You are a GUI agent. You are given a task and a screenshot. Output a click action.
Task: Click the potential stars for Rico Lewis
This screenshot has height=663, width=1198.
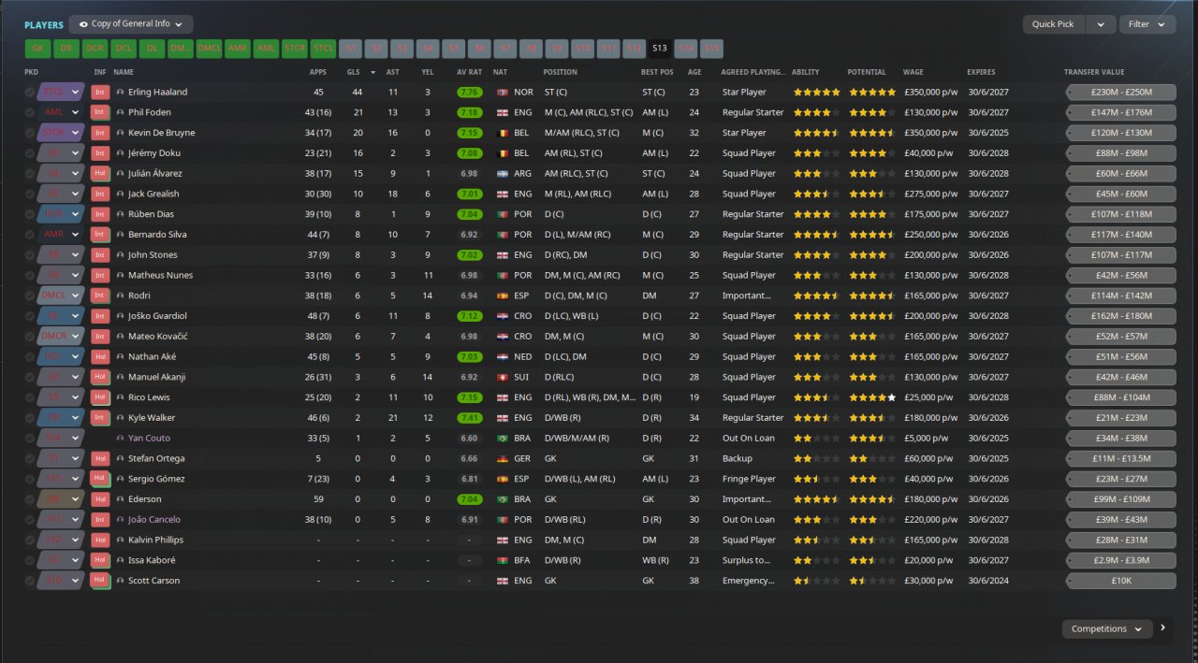tap(871, 397)
